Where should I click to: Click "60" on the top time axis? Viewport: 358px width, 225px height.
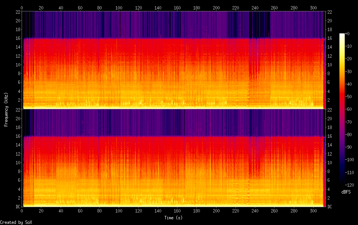pos(80,8)
